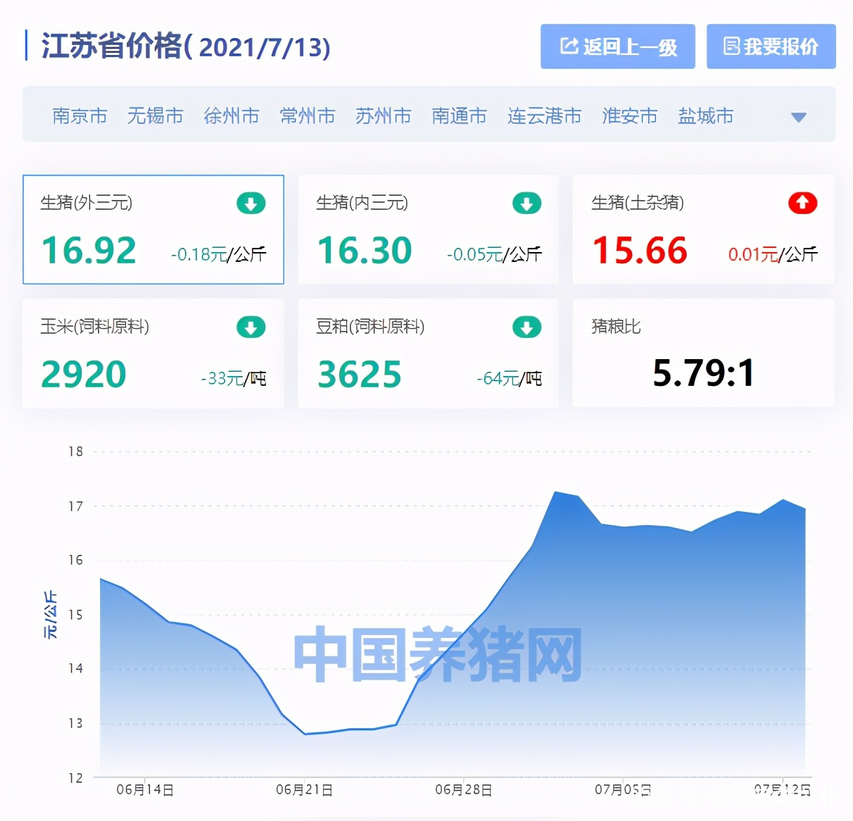
Task: Click the 我要报价 button
Action: click(771, 46)
